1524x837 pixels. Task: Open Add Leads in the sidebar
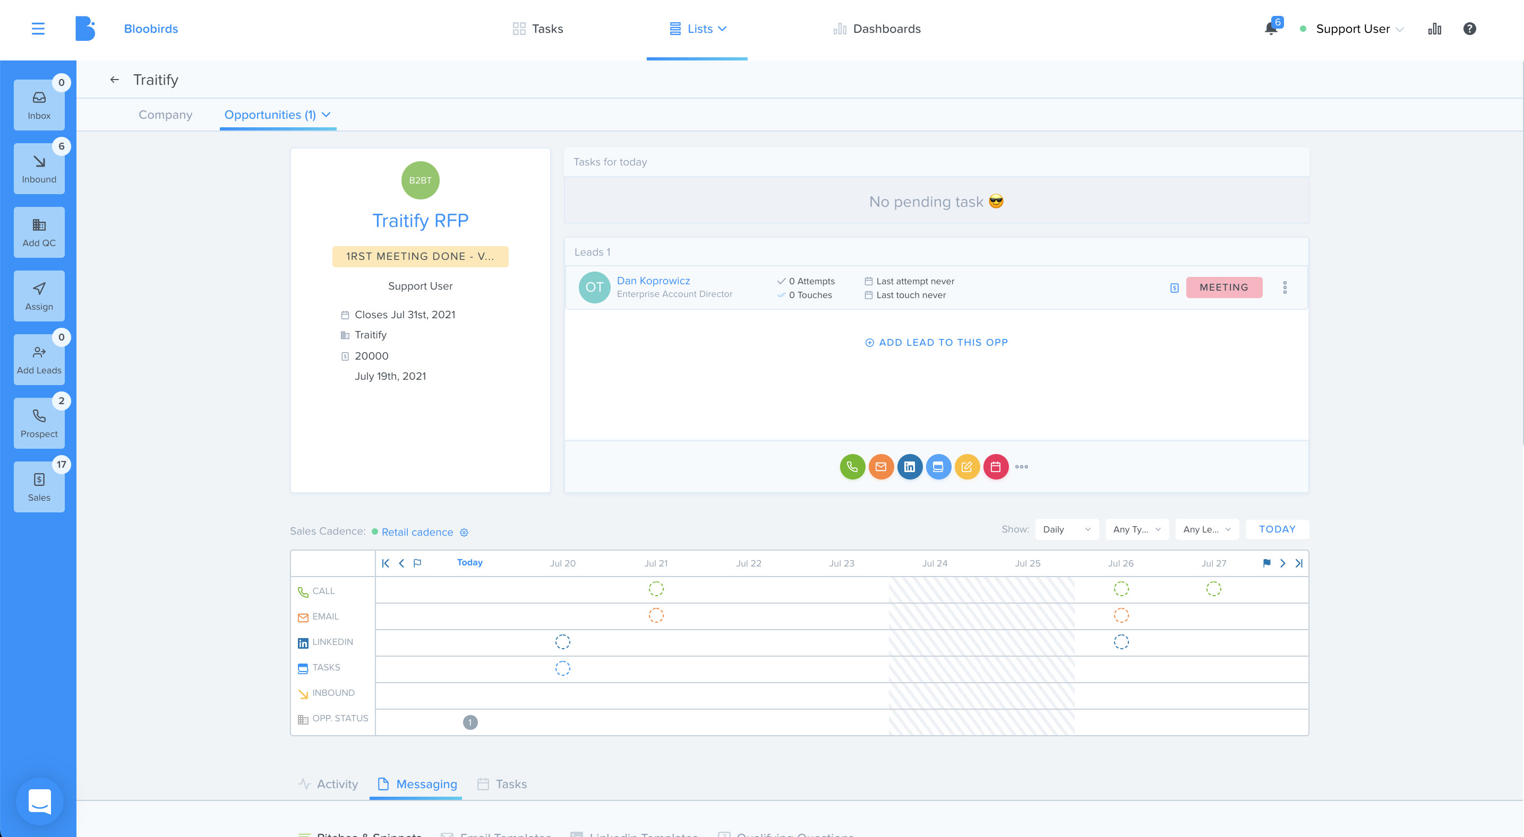pos(39,360)
